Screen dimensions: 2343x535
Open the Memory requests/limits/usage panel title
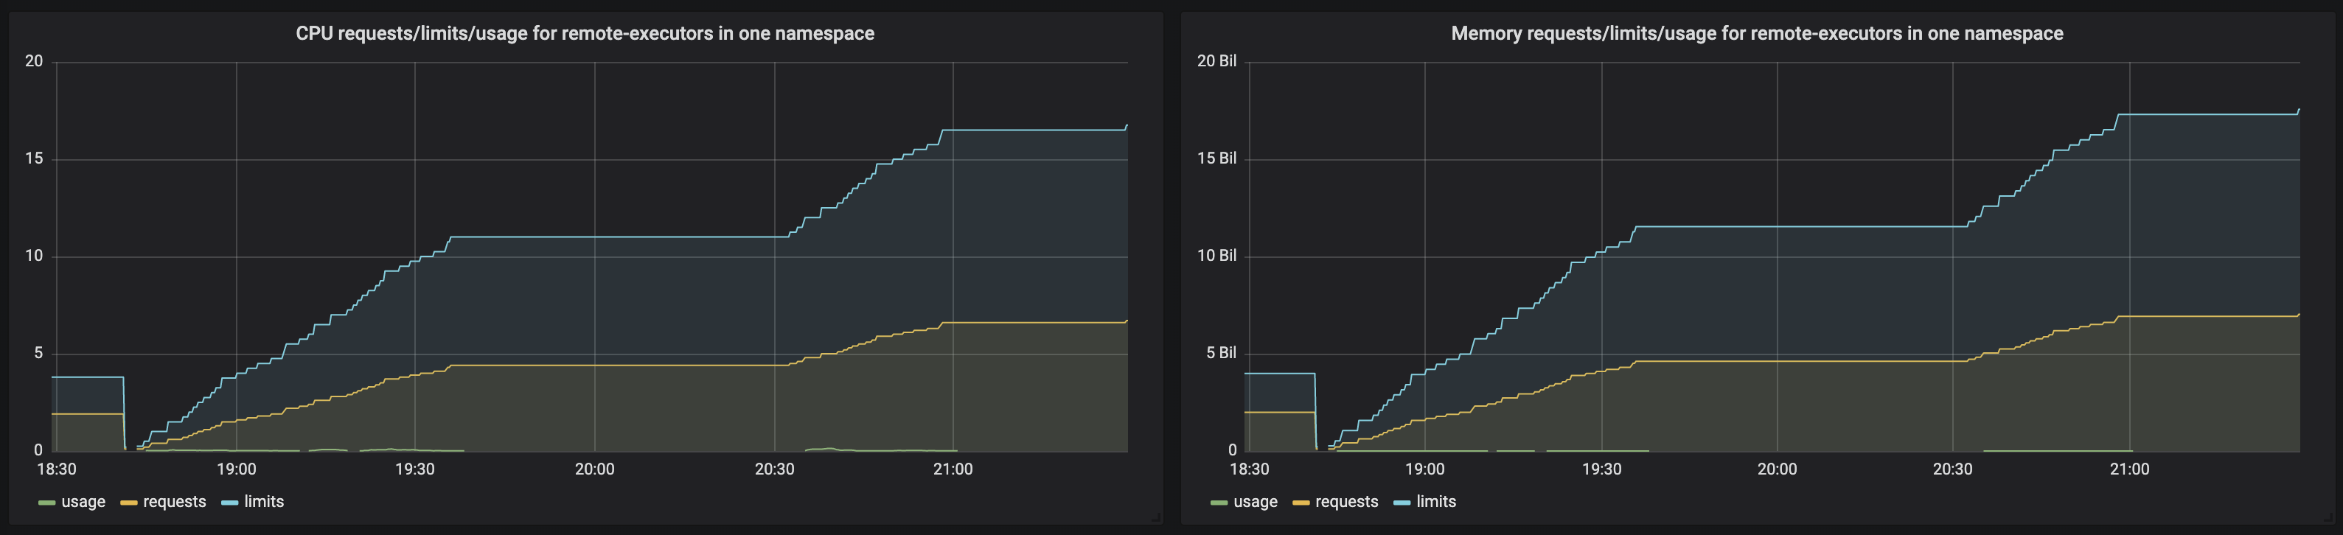click(x=1756, y=34)
